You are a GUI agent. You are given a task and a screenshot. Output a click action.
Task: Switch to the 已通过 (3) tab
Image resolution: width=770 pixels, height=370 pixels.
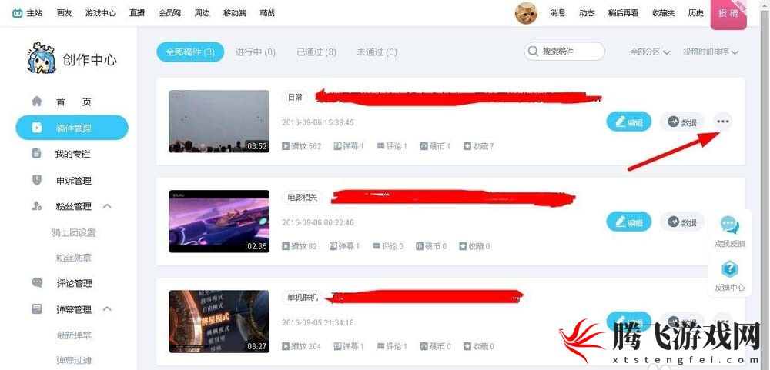point(316,52)
